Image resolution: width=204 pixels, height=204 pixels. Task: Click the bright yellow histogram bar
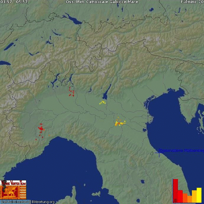tap(199, 195)
